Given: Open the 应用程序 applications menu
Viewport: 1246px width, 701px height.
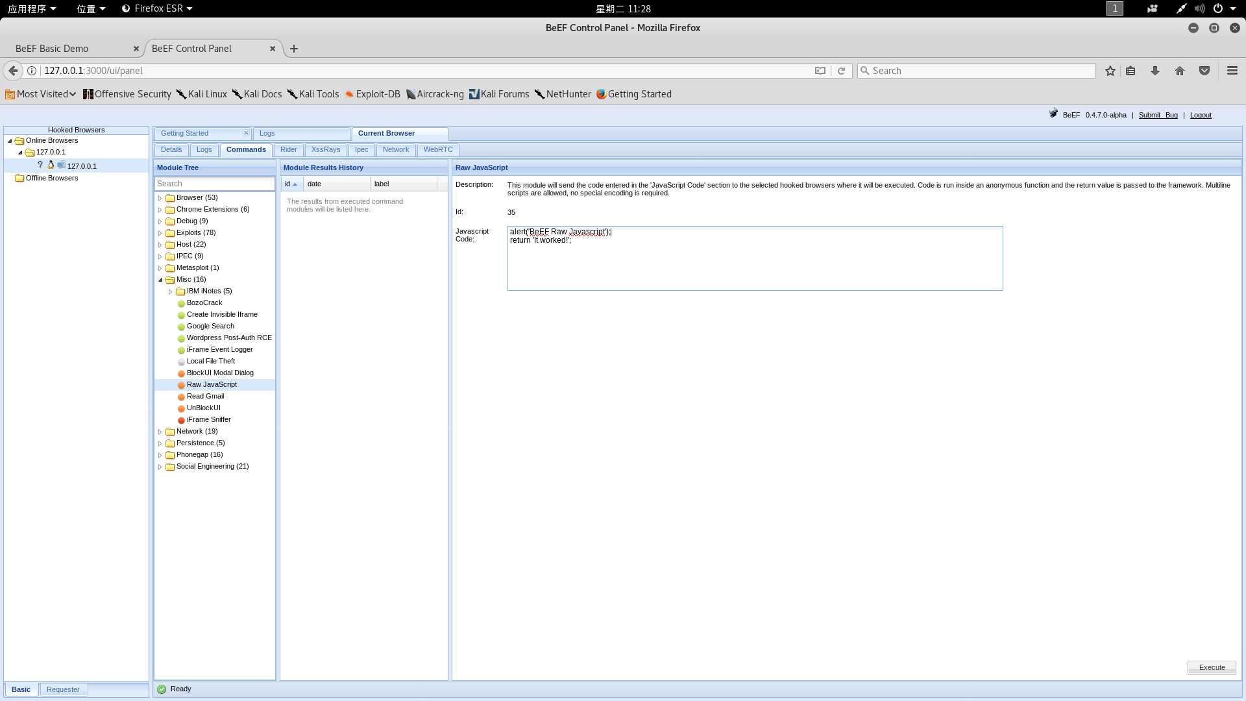Looking at the screenshot, I should (x=32, y=8).
